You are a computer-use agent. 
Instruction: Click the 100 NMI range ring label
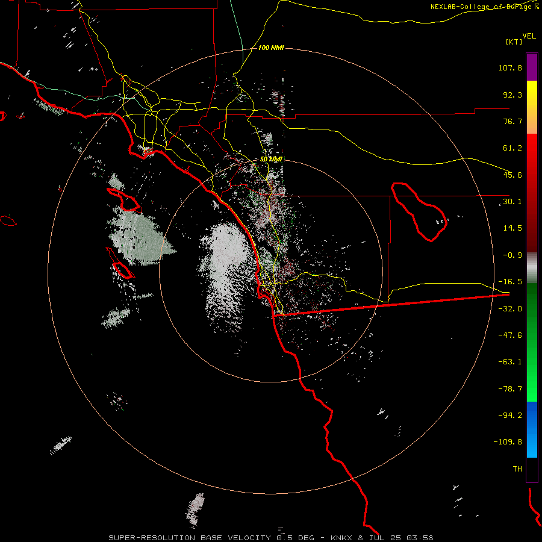pyautogui.click(x=271, y=48)
